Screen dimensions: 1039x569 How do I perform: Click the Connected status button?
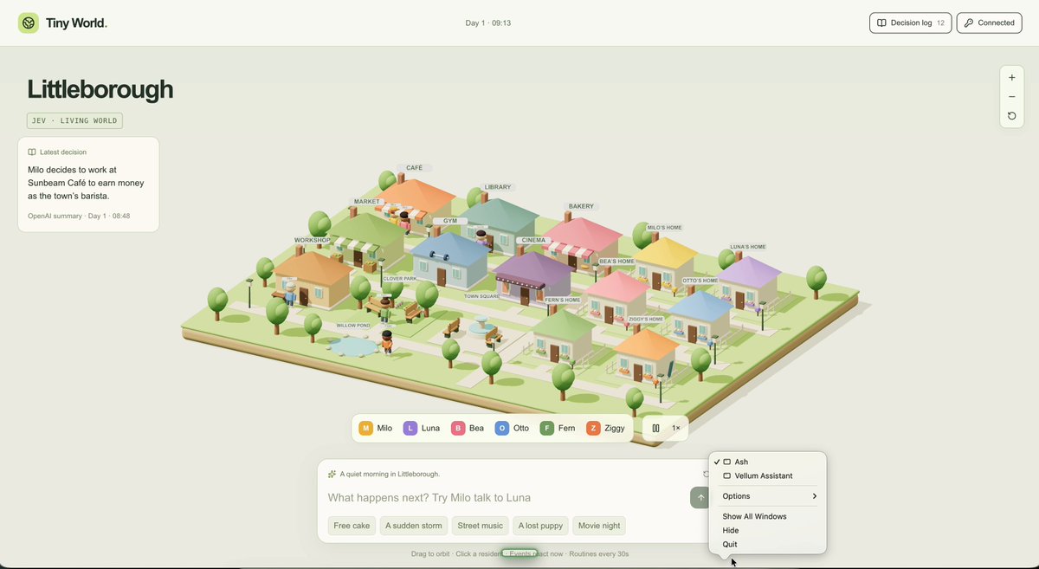click(x=989, y=23)
